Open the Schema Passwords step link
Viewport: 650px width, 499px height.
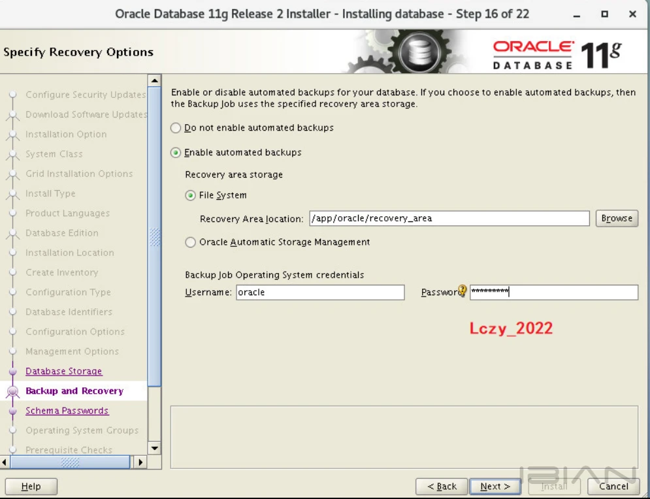[x=67, y=411]
